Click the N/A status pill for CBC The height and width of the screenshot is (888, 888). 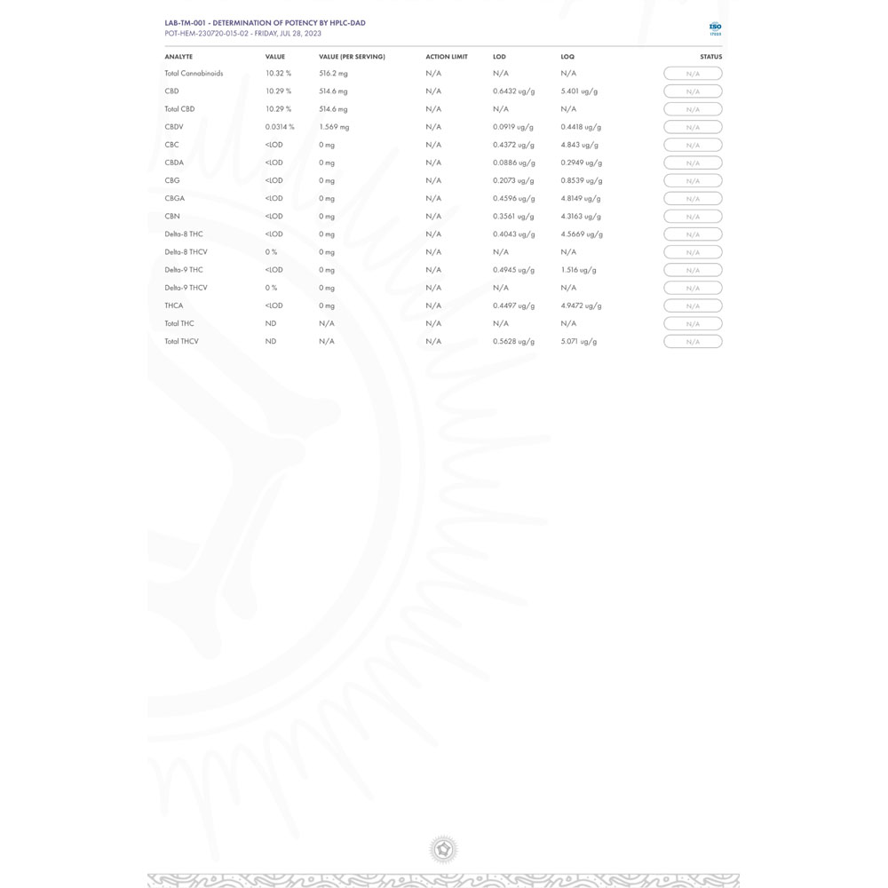click(x=693, y=145)
